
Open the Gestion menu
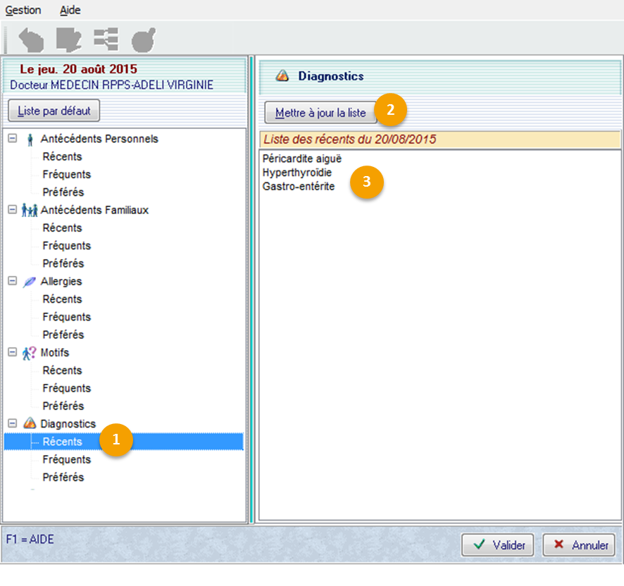(x=23, y=11)
